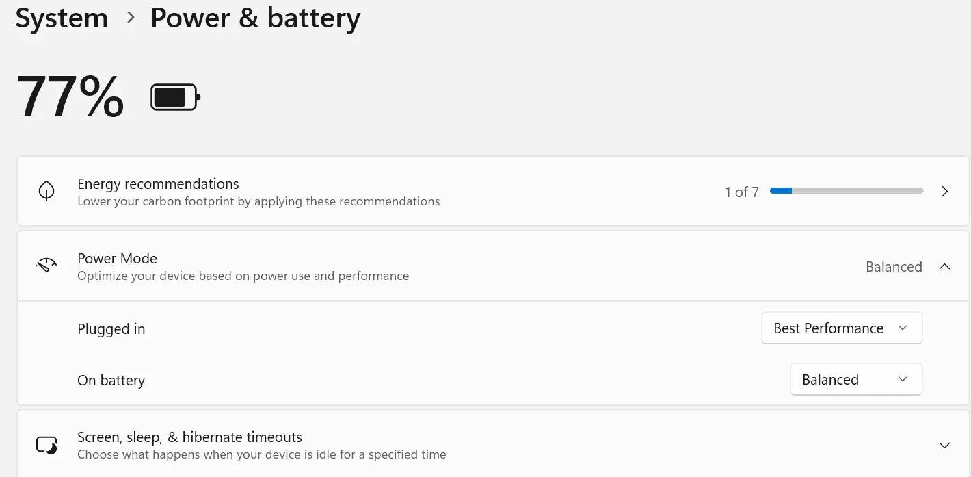Expand Screen, sleep, & hibernate timeouts
This screenshot has width=971, height=477.
[944, 444]
